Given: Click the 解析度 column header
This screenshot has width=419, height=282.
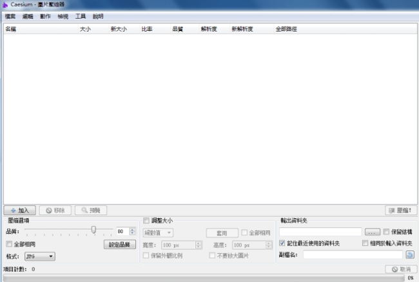Looking at the screenshot, I should pos(215,29).
